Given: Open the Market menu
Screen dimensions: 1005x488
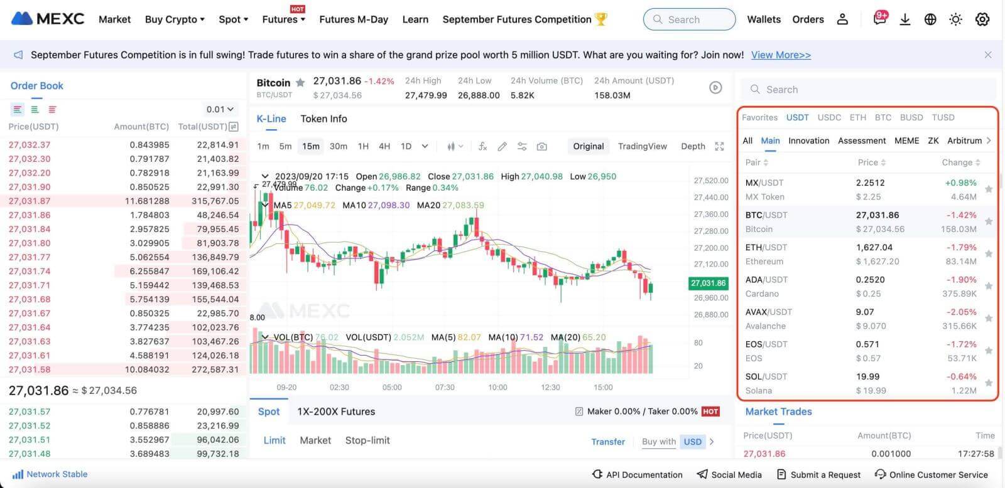Looking at the screenshot, I should click(114, 19).
